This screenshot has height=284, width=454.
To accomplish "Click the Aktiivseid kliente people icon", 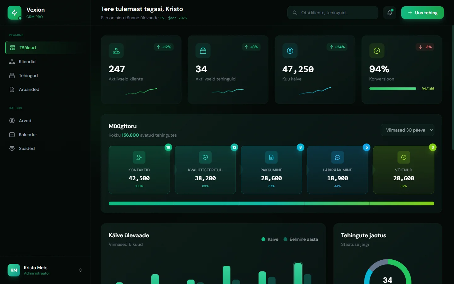I will (x=116, y=51).
